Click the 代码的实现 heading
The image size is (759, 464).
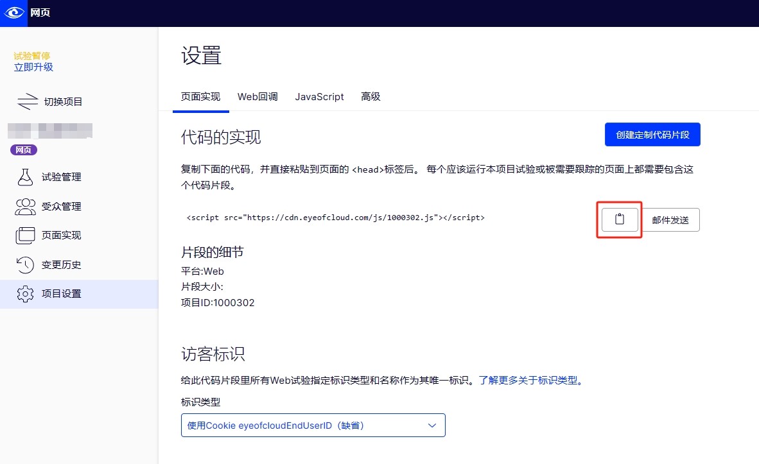(x=221, y=137)
